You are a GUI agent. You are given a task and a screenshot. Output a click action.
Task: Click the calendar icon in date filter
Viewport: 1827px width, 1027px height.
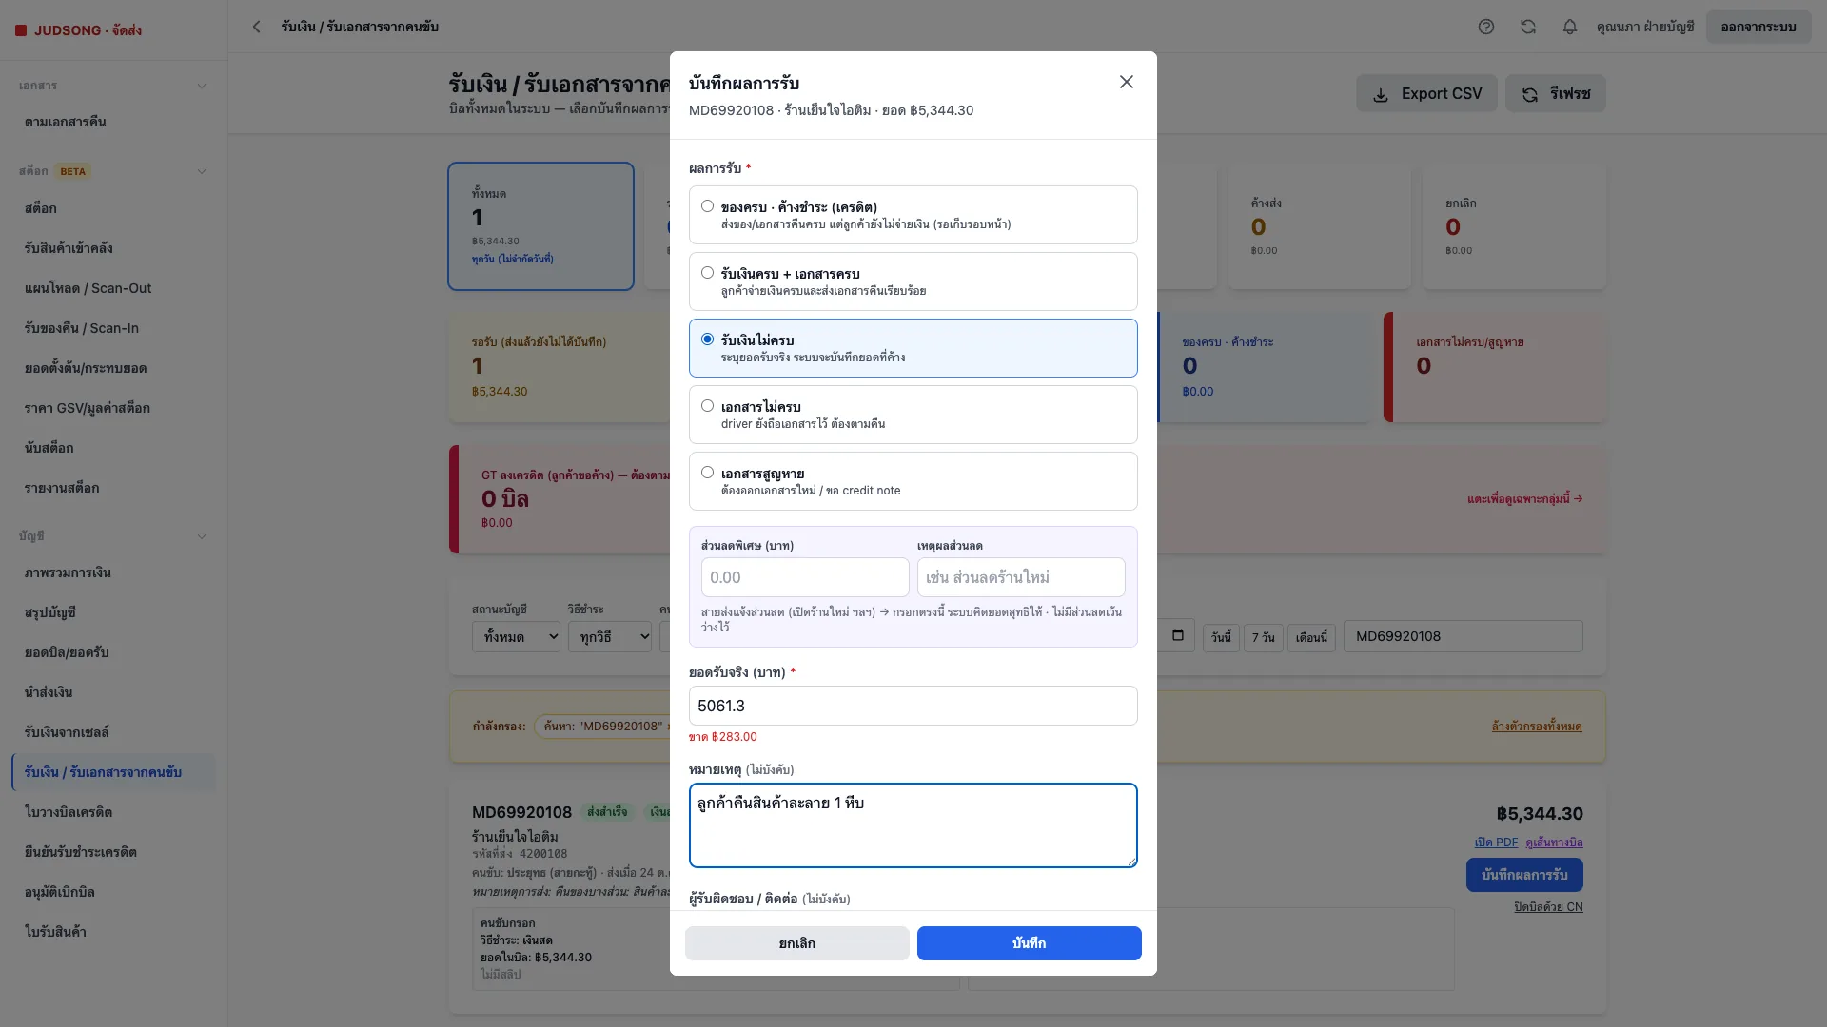[1178, 635]
